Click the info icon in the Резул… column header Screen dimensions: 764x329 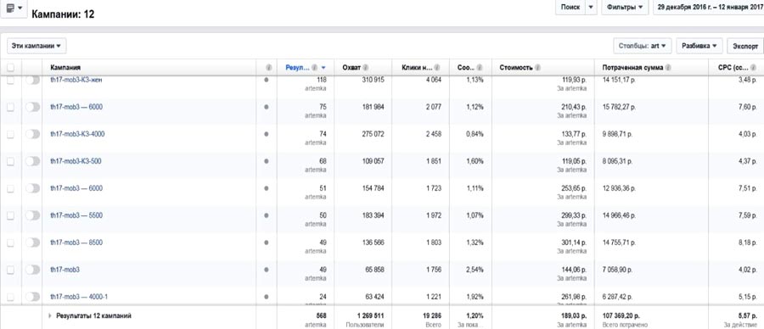314,68
